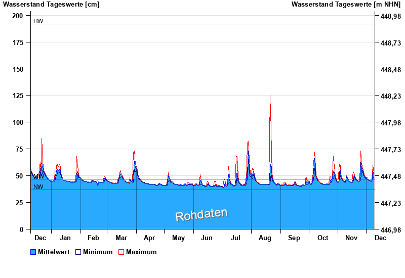Screen dimensions: 405x278
Task: Click the white Minimum legend swatch
Action: pos(78,252)
